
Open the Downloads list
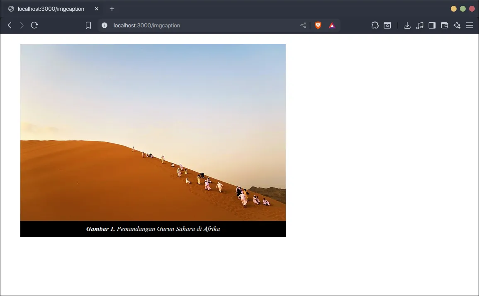pyautogui.click(x=407, y=25)
